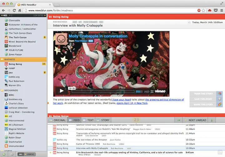The height and width of the screenshot is (157, 225).
Task: Open the kottke.org feed in sidebar
Action: pyautogui.click(x=23, y=77)
